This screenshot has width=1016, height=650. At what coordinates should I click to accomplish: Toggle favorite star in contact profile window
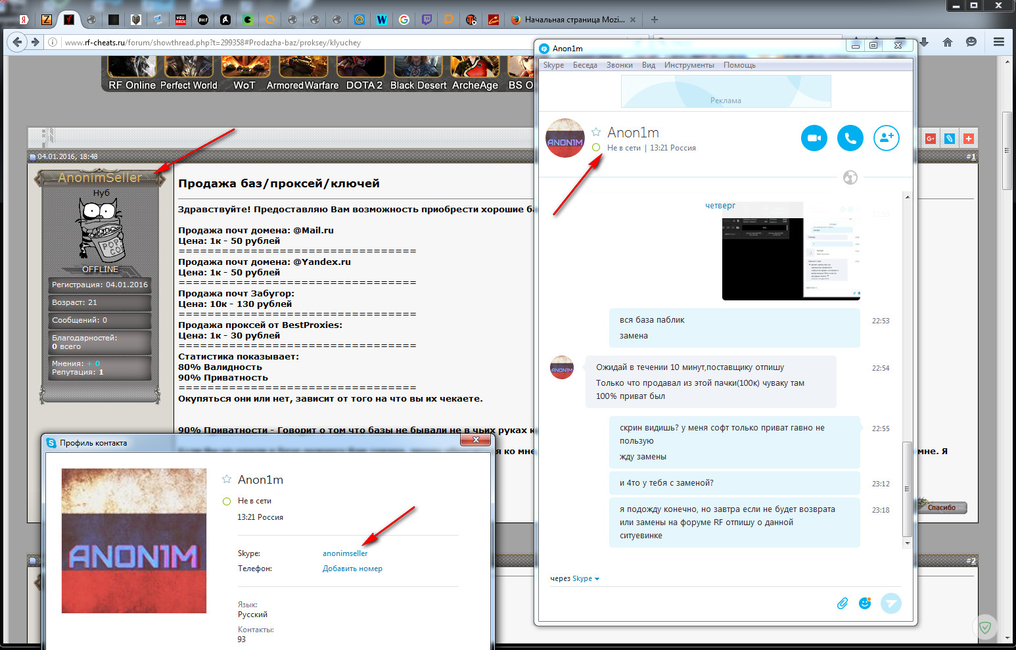pyautogui.click(x=227, y=479)
